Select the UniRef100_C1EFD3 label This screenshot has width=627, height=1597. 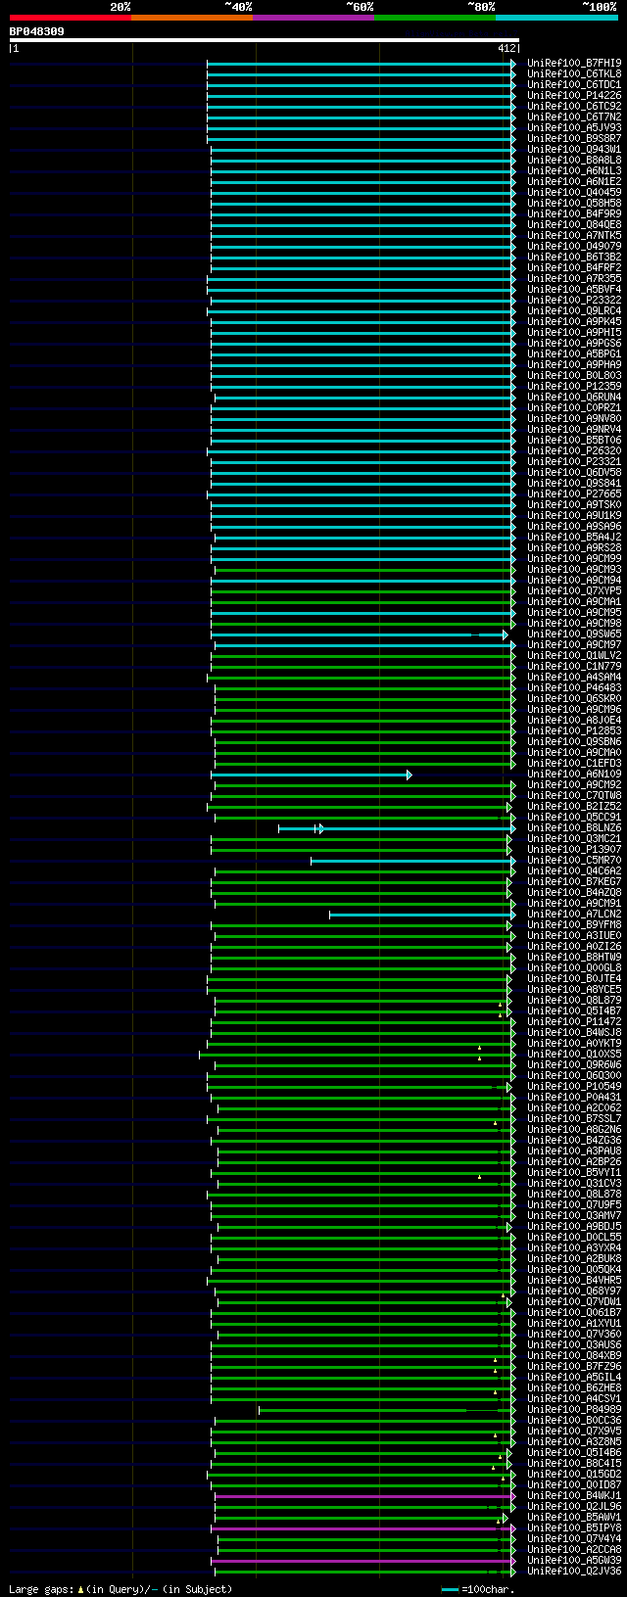pos(574,763)
